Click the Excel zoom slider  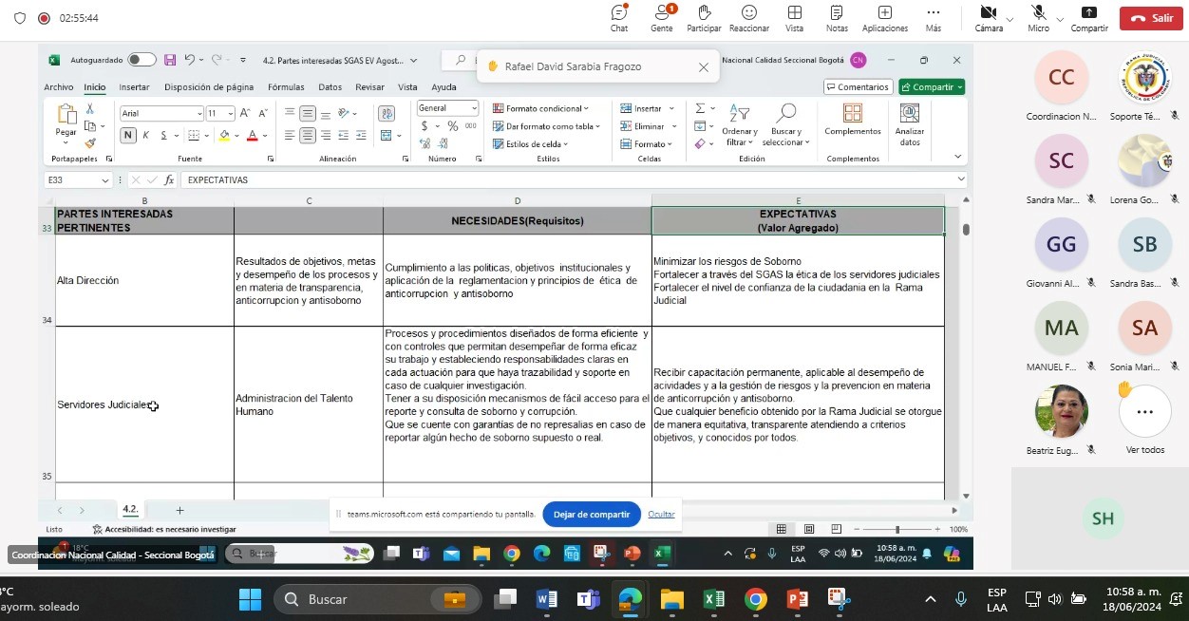pyautogui.click(x=896, y=529)
